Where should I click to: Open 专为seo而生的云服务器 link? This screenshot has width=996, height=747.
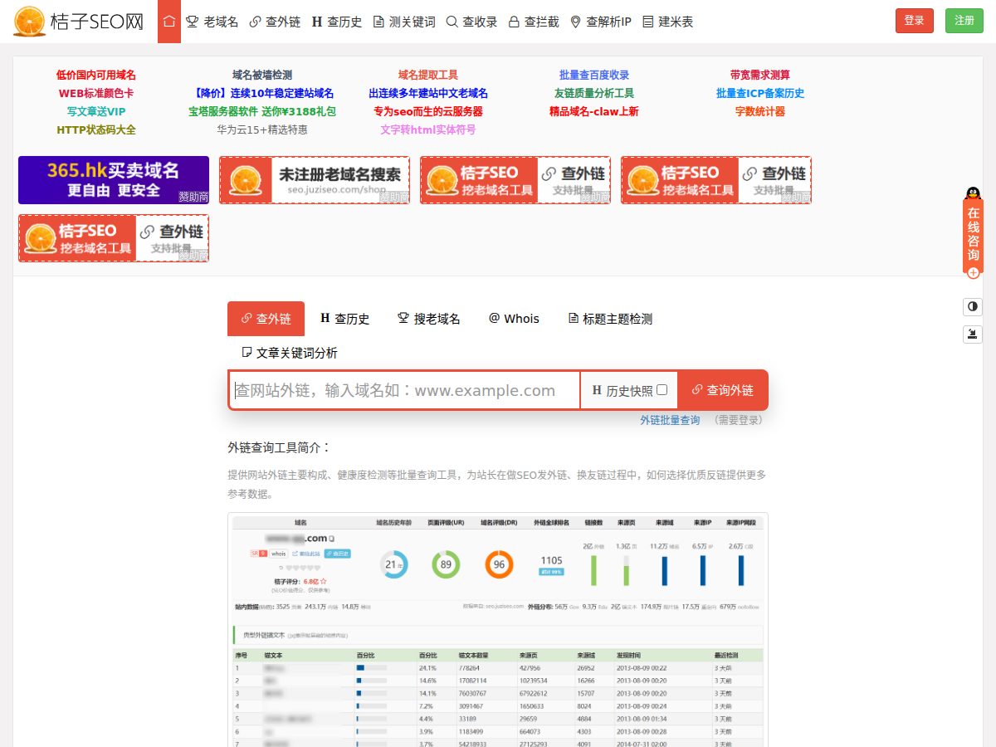click(x=428, y=111)
